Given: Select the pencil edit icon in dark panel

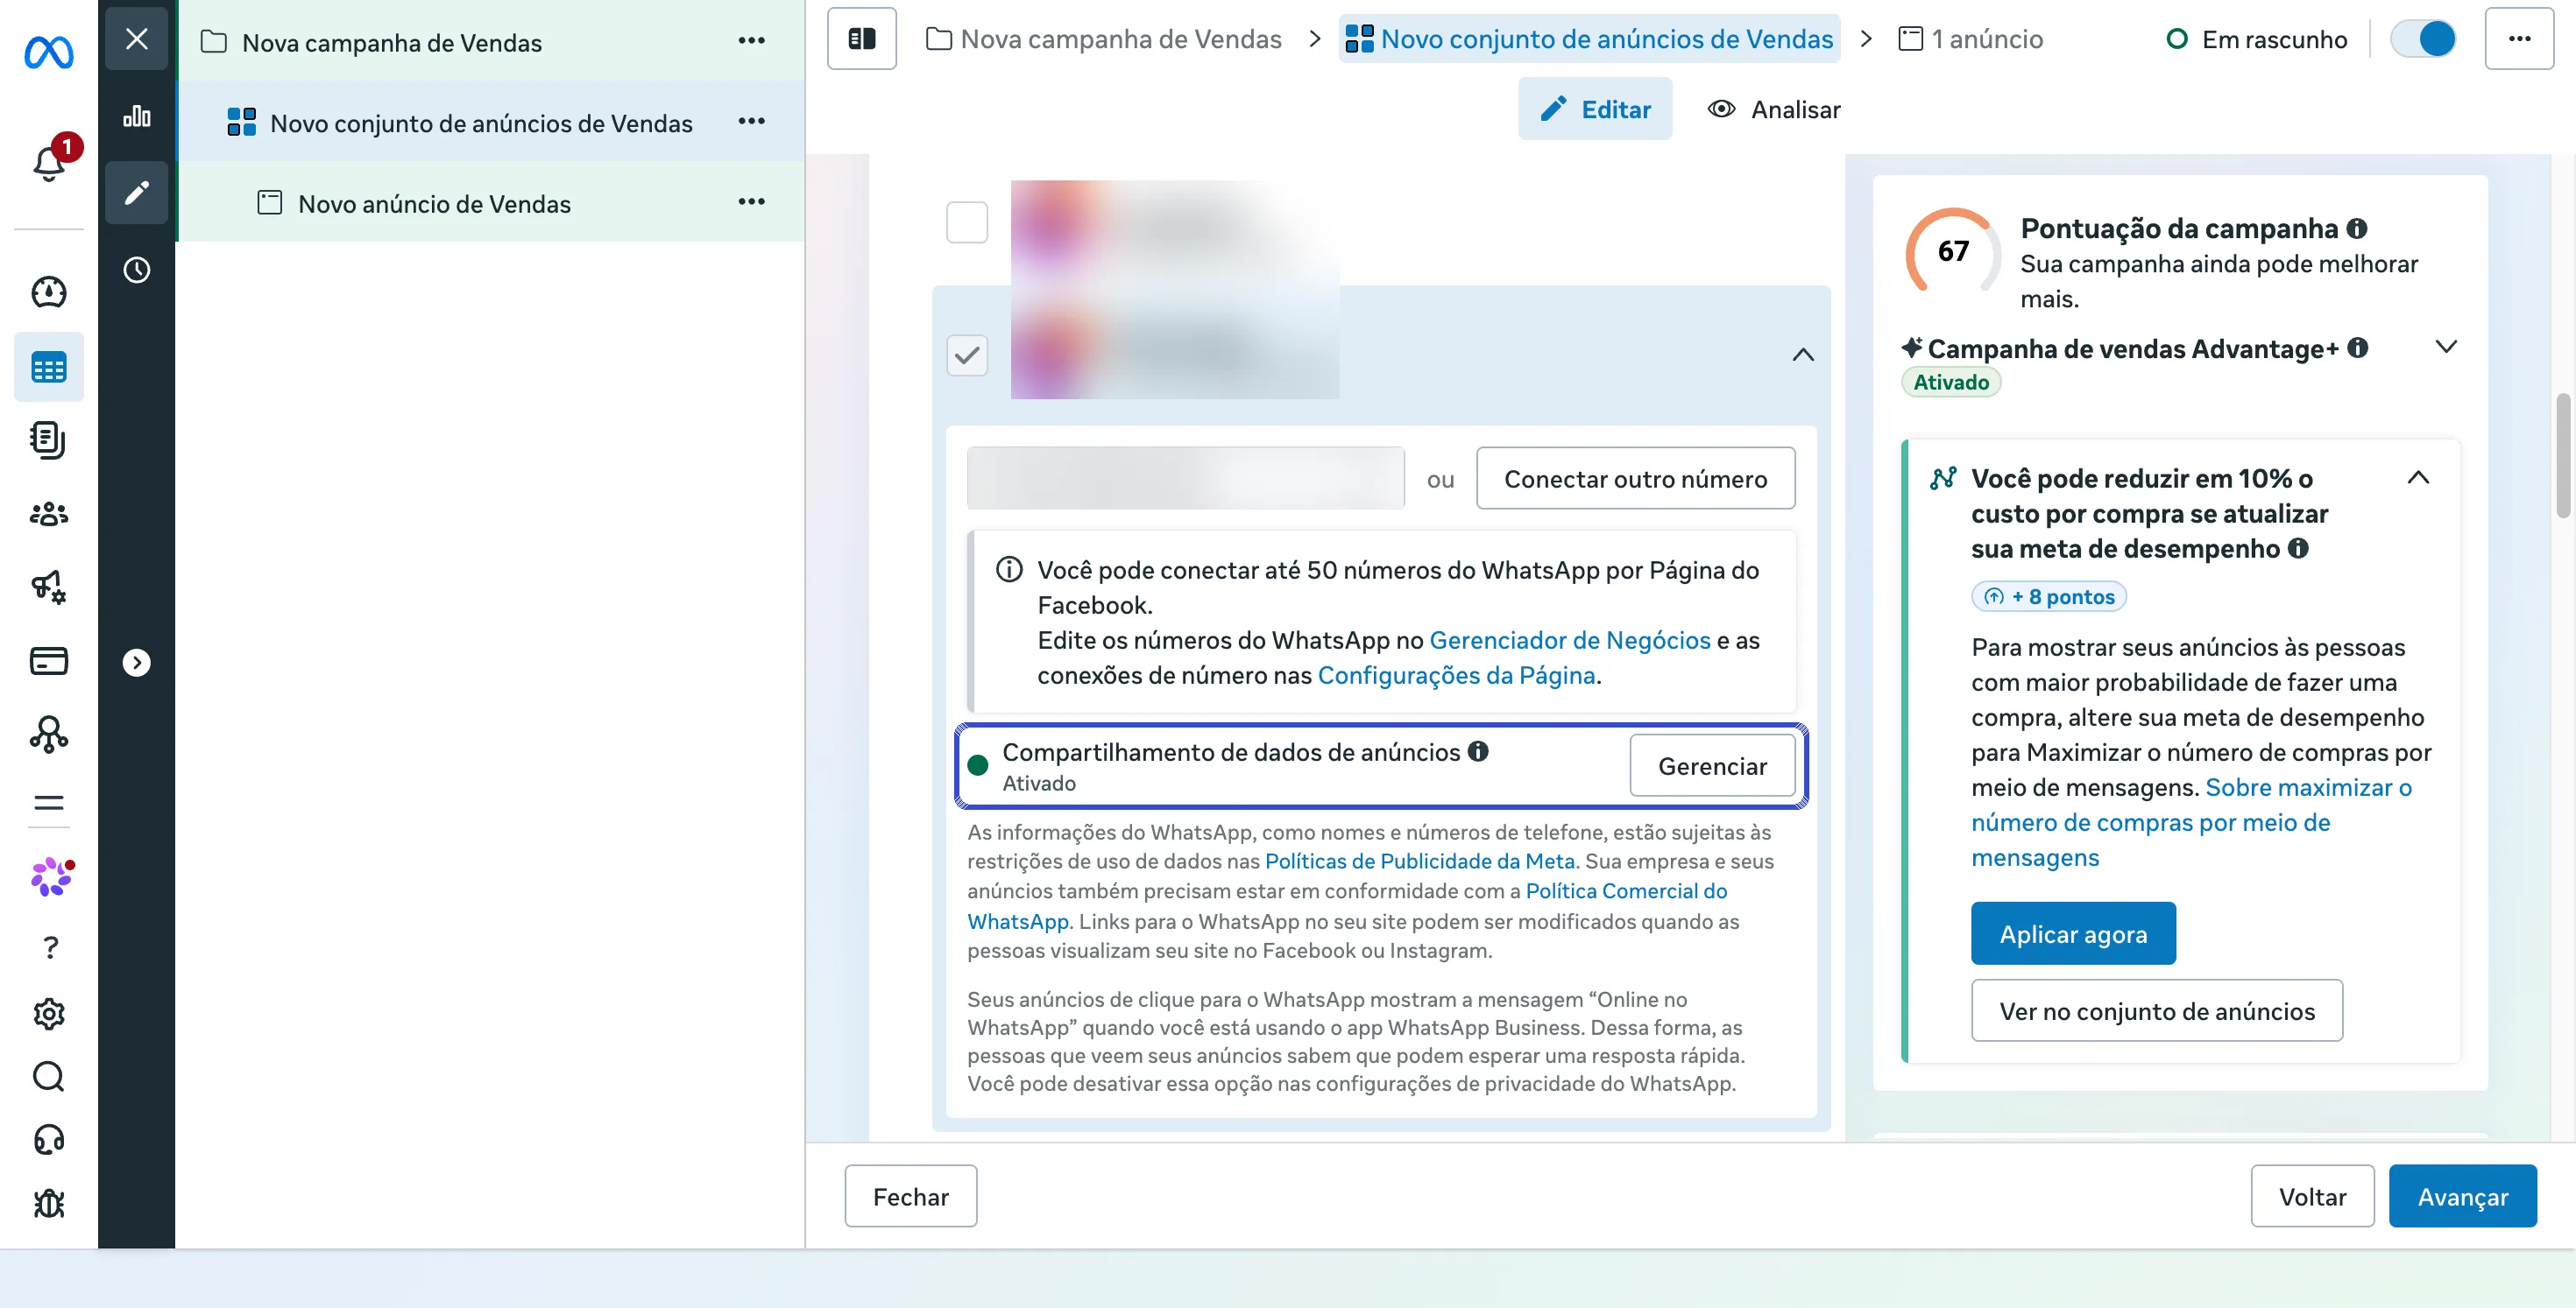Looking at the screenshot, I should 136,193.
